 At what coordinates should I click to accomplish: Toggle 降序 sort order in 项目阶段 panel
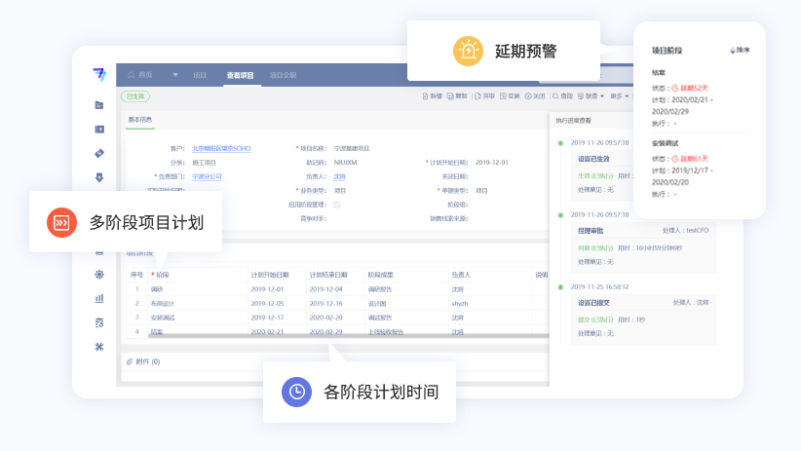tap(740, 49)
